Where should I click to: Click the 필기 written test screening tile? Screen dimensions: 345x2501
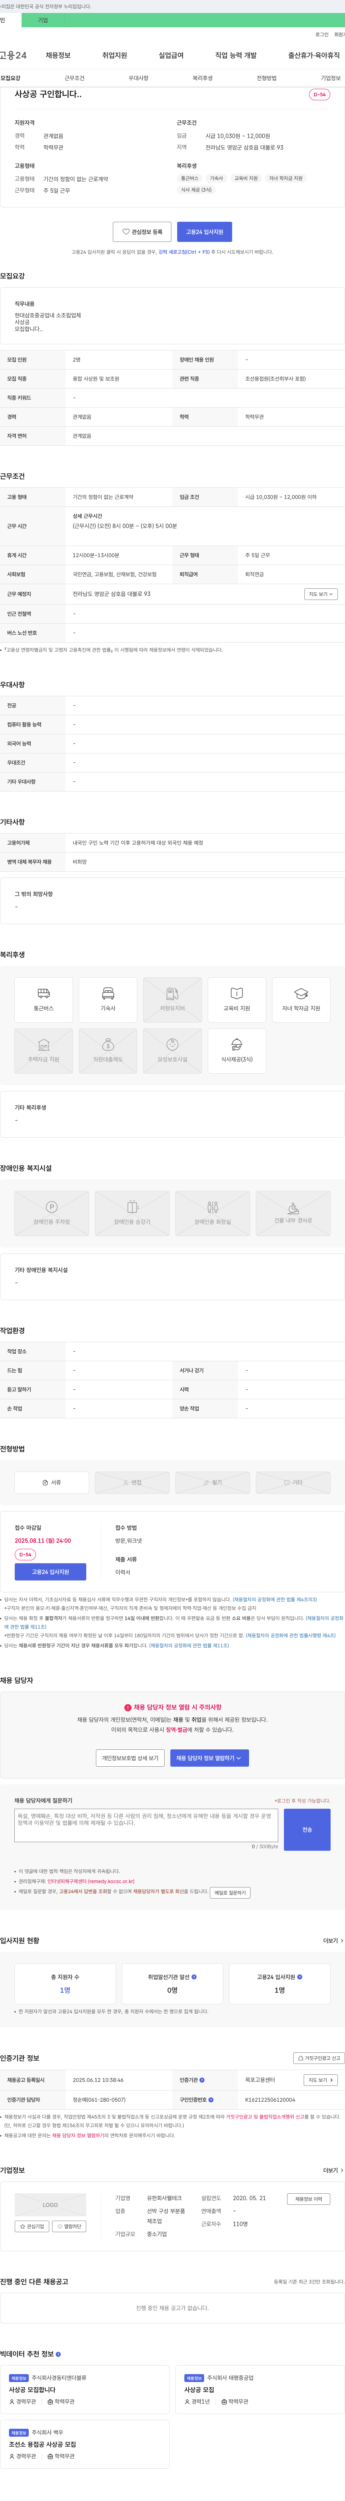click(x=213, y=1483)
